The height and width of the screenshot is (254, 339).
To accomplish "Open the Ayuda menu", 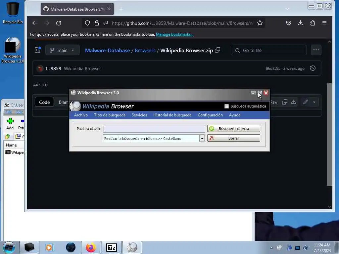I will click(235, 115).
